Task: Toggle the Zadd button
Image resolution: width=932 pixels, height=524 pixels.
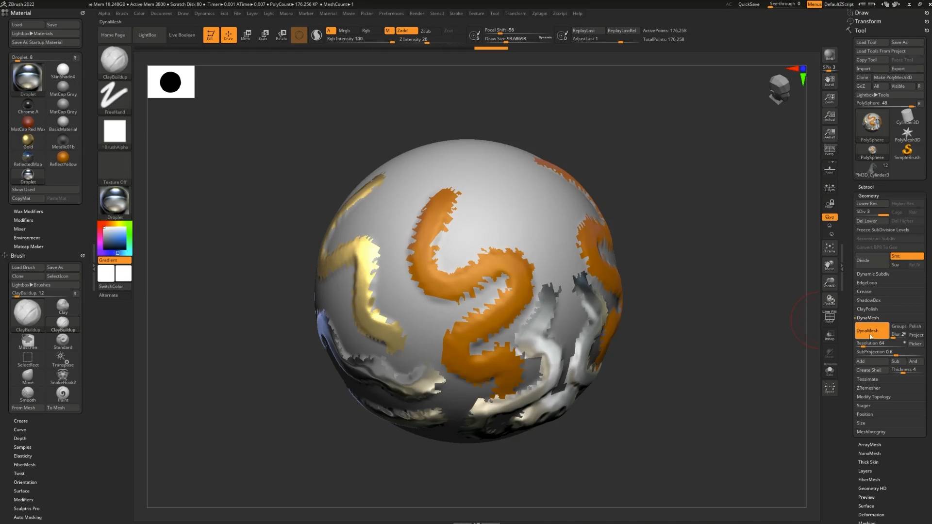Action: pyautogui.click(x=406, y=31)
